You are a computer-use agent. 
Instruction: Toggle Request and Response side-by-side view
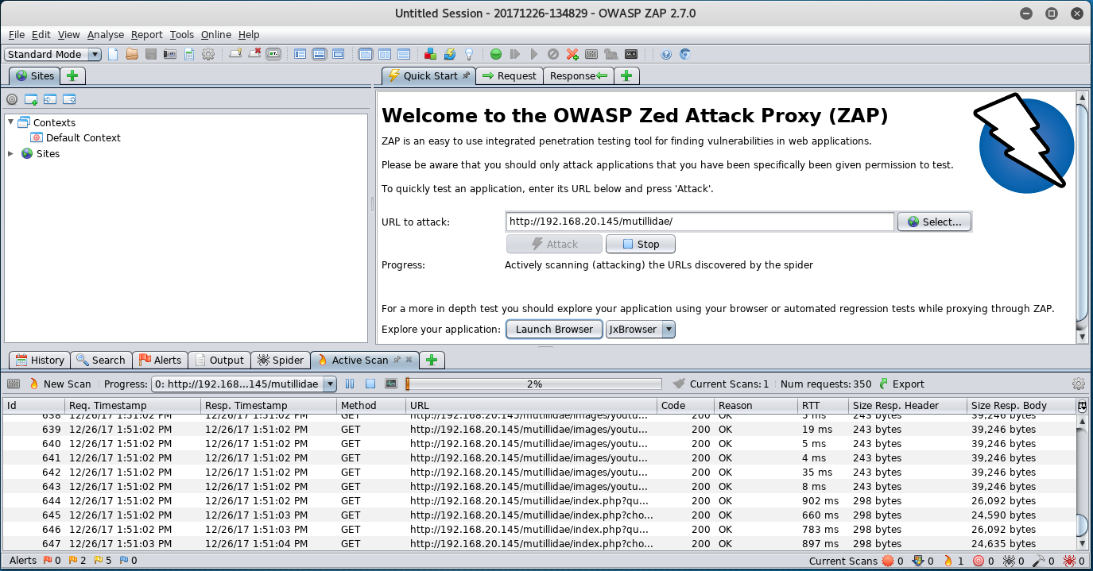[x=385, y=54]
